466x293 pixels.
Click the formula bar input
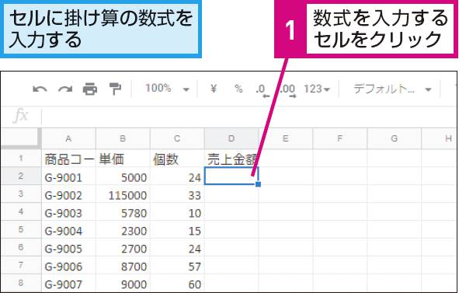[249, 116]
